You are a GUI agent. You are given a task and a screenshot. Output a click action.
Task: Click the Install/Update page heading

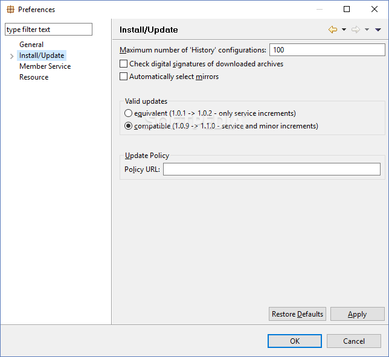coord(149,30)
